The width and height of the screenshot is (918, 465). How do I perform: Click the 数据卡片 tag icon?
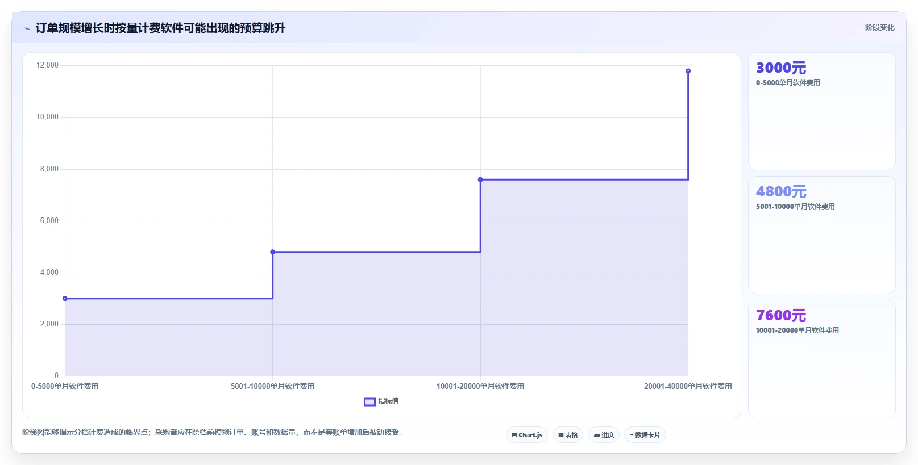pyautogui.click(x=632, y=435)
